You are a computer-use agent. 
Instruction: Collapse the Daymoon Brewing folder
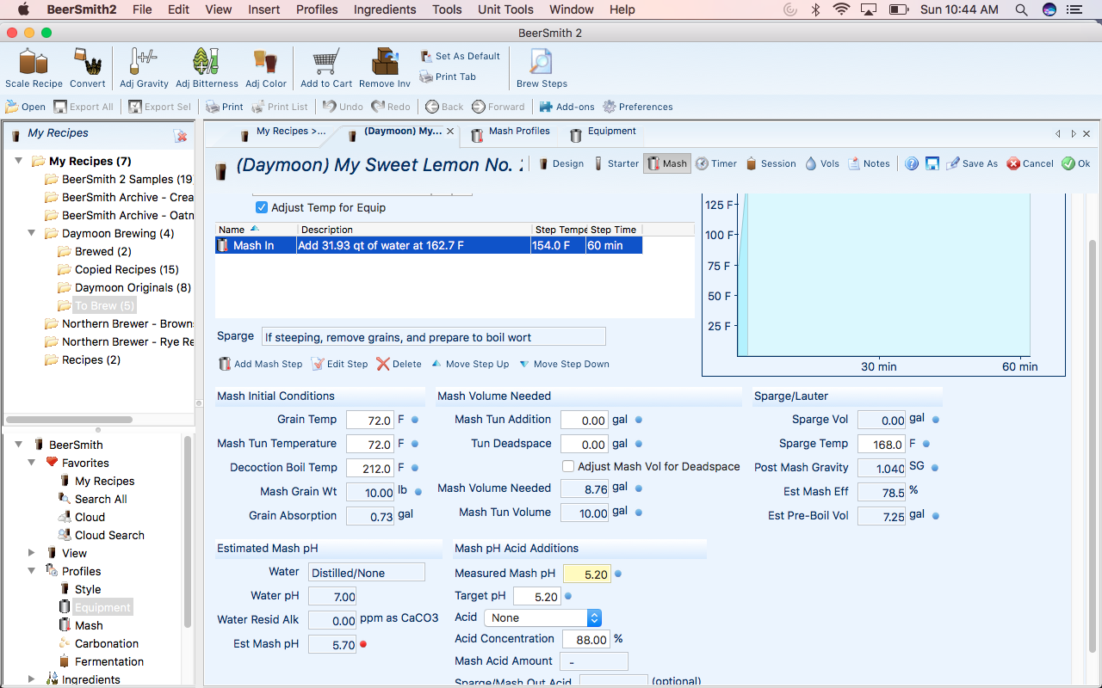pyautogui.click(x=32, y=233)
